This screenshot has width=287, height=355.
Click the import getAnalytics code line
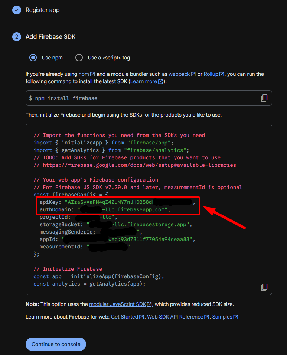pos(111,150)
